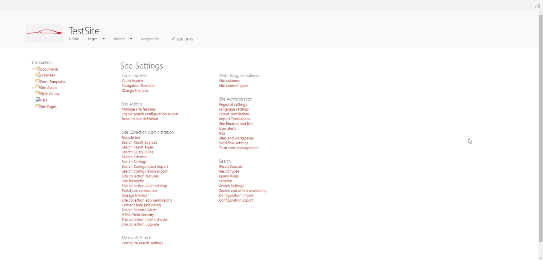
Task: Click the TestSite car logo image
Action: click(44, 33)
